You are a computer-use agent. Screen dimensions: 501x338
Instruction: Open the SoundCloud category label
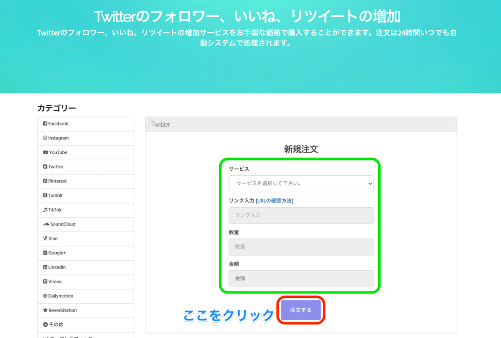pos(63,224)
